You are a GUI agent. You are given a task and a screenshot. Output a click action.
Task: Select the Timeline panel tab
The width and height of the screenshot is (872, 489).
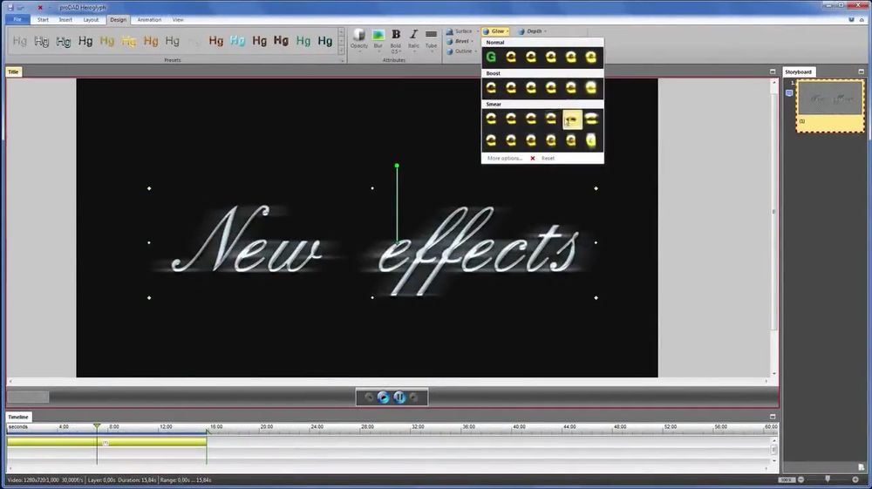coord(17,417)
